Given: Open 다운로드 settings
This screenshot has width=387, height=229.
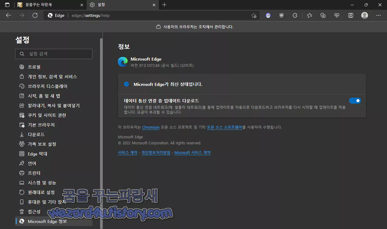Looking at the screenshot, I should (x=54, y=134).
